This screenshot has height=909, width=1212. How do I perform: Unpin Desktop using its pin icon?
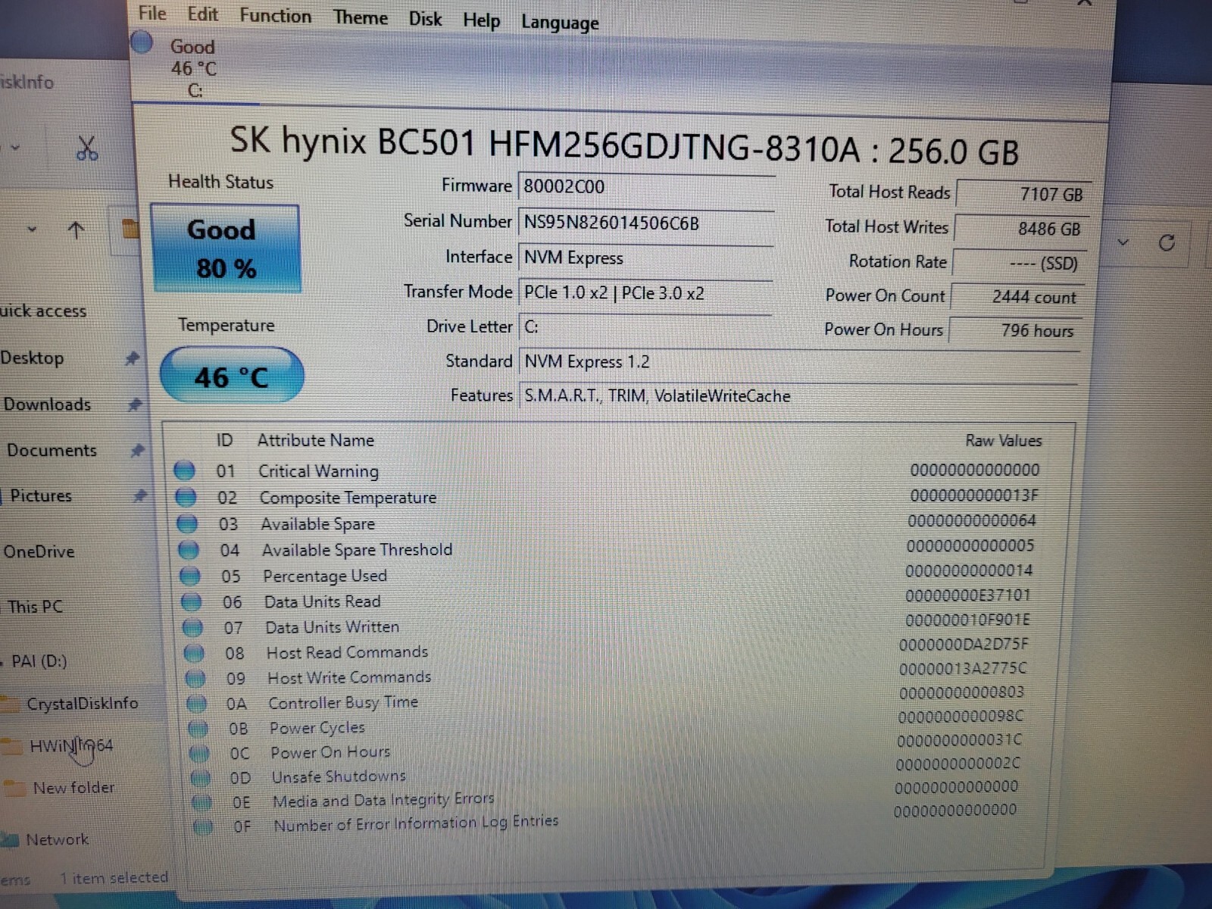click(x=133, y=358)
